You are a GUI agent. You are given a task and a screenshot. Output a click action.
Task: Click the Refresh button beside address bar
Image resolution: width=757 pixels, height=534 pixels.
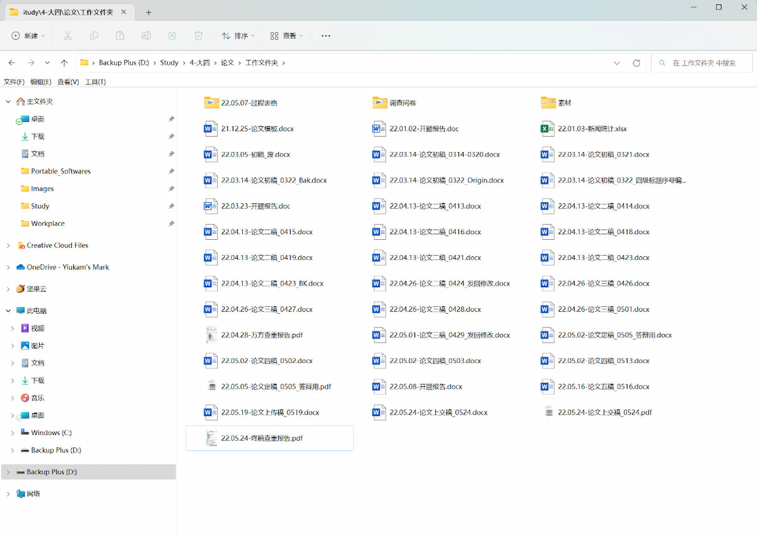636,63
